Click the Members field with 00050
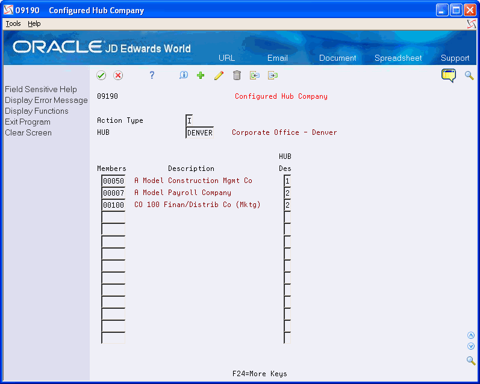Viewport: 480px width, 384px height. (x=113, y=181)
